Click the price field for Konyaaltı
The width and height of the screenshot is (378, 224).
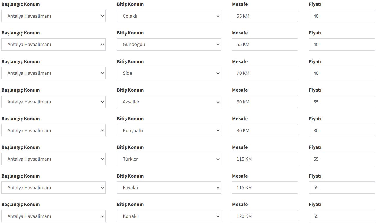click(341, 130)
